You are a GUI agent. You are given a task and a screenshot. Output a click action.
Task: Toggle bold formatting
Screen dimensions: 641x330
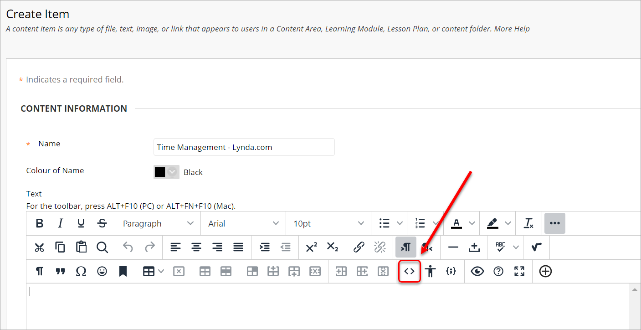tap(40, 223)
